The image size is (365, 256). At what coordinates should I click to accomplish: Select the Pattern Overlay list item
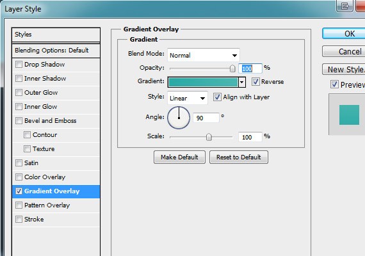click(x=56, y=205)
